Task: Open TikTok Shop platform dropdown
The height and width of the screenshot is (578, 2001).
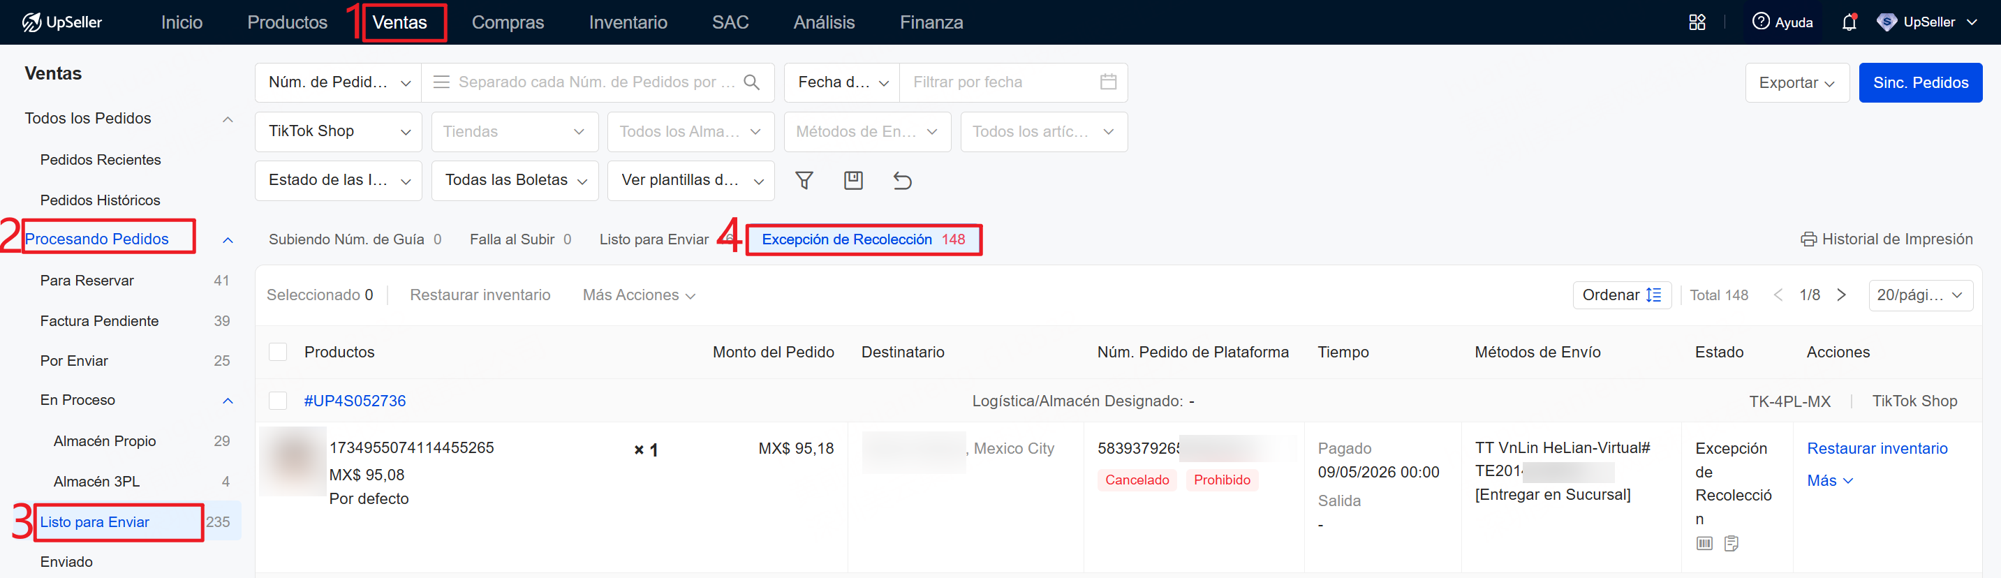Action: click(338, 131)
